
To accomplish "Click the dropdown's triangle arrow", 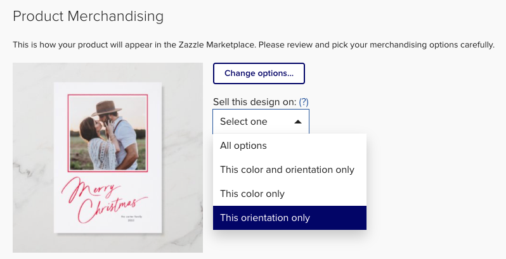I will click(x=298, y=122).
